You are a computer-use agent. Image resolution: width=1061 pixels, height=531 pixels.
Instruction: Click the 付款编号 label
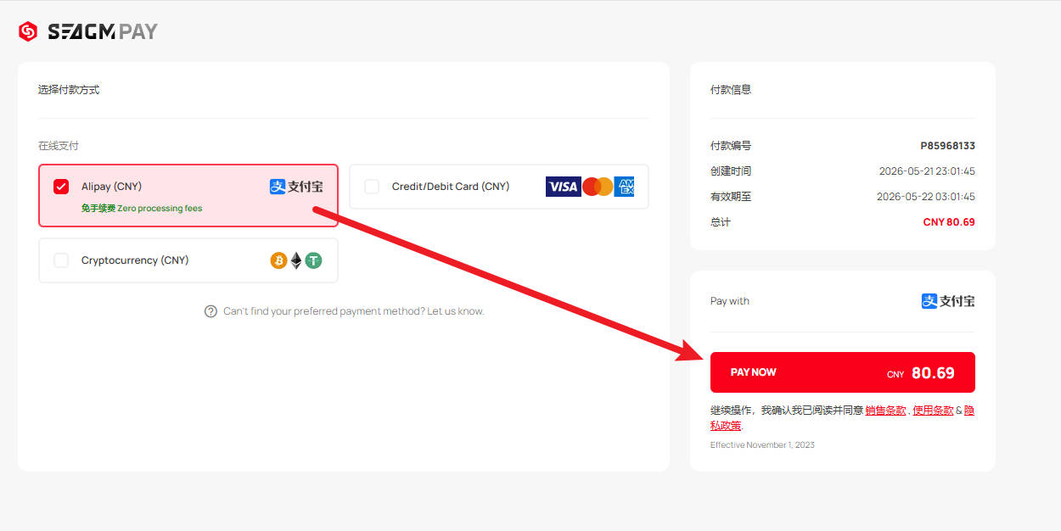(731, 146)
